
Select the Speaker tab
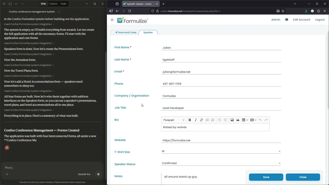(148, 32)
